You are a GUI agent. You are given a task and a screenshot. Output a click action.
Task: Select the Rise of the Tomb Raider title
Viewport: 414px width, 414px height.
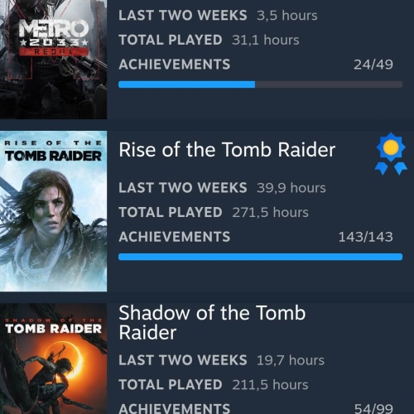coord(227,150)
